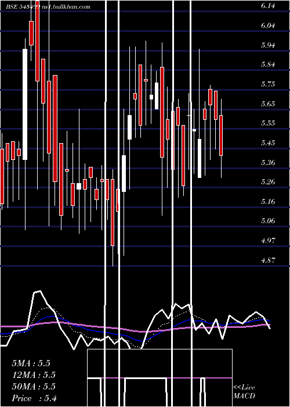
Task: Click the 5.75 price axis label
Action: pyautogui.click(x=268, y=84)
